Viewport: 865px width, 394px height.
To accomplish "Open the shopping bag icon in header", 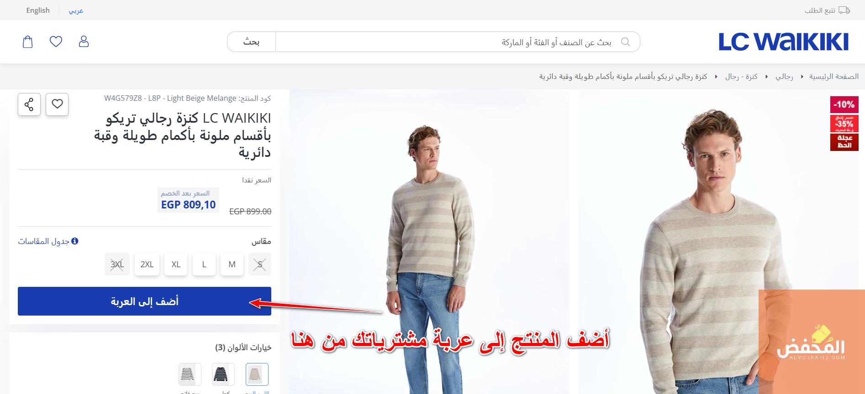I will tap(28, 42).
